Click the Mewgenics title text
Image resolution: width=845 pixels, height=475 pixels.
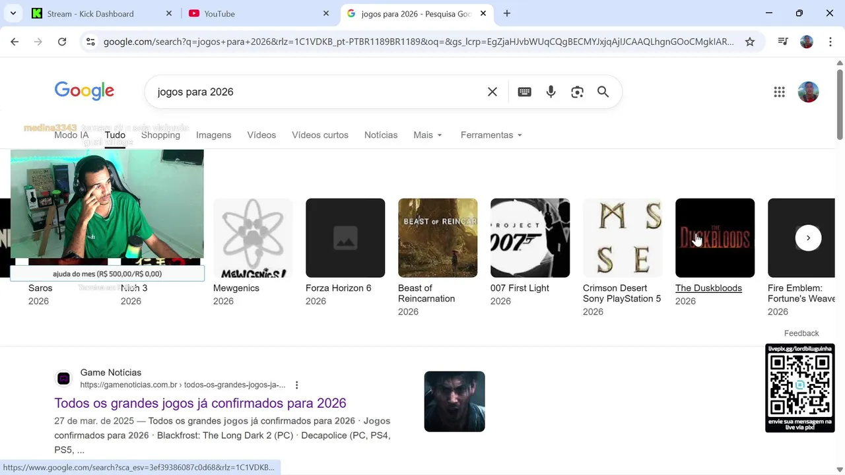pyautogui.click(x=236, y=288)
